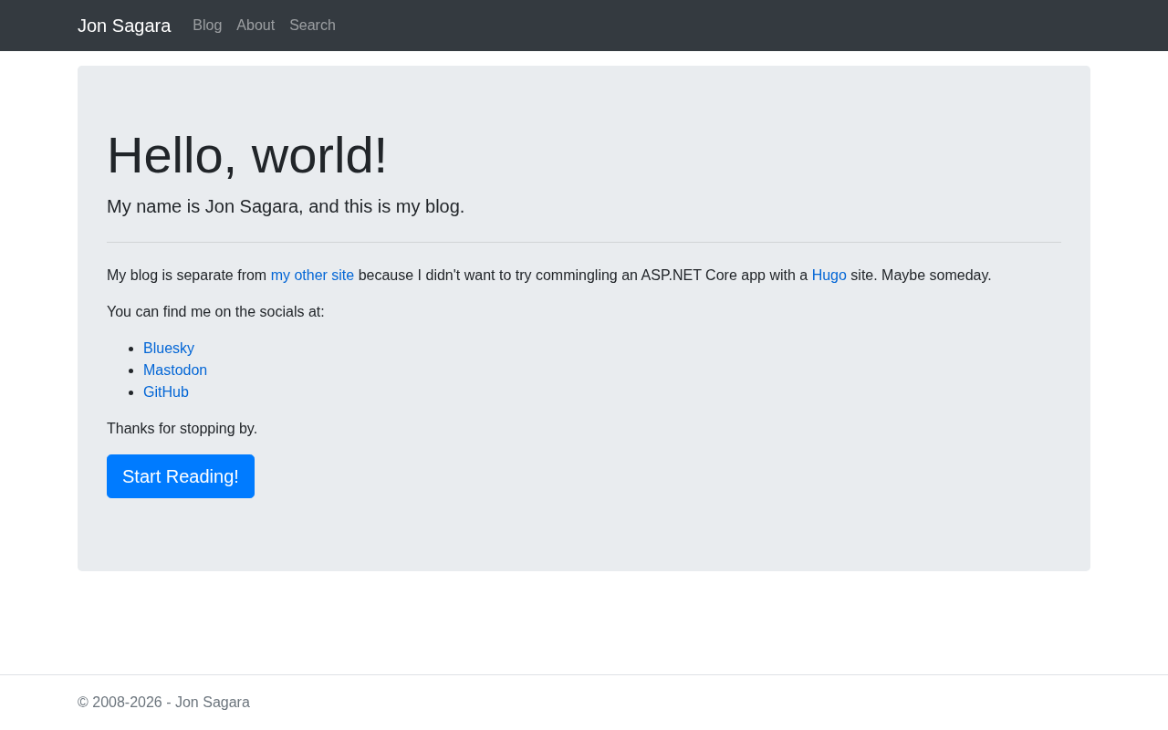Go to the About page in navbar
This screenshot has width=1168, height=730.
point(255,26)
